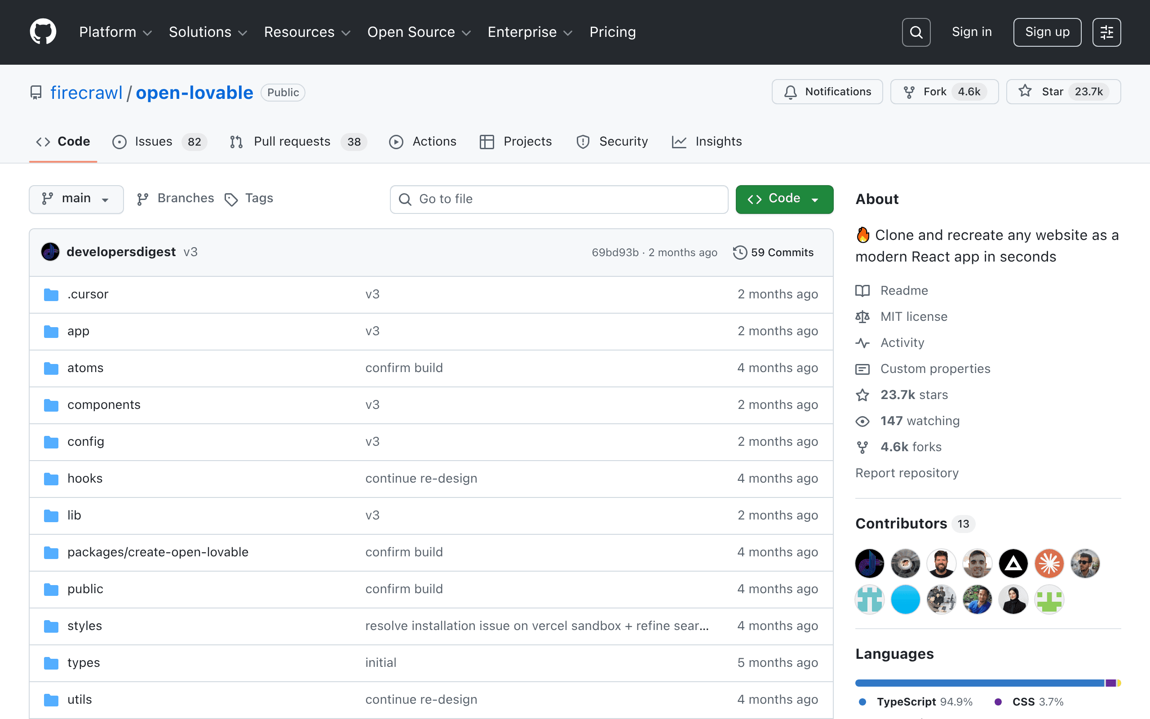This screenshot has height=719, width=1150.
Task: Open the orange starburst contributor avatar
Action: point(1049,564)
